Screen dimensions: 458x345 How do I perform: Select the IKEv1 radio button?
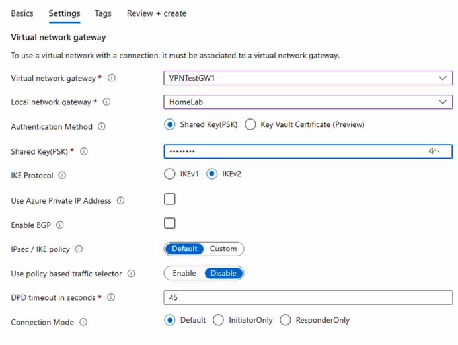(169, 174)
